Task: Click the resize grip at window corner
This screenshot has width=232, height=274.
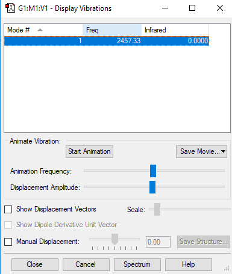Action: tap(227, 268)
